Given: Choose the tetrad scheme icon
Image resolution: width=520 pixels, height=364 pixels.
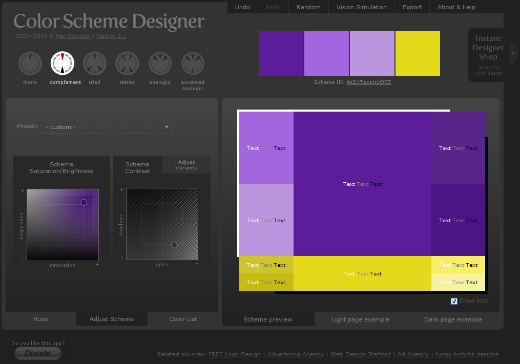Looking at the screenshot, I should [127, 63].
